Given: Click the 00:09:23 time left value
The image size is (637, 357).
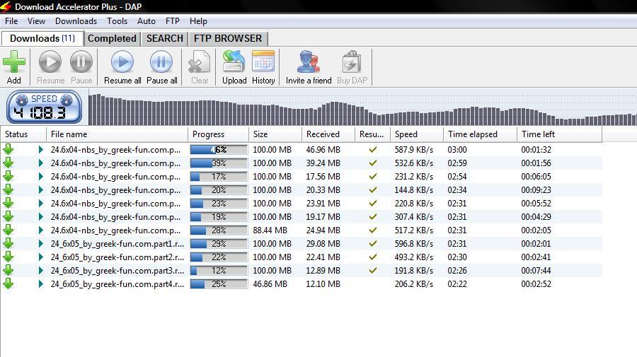Looking at the screenshot, I should [x=536, y=190].
